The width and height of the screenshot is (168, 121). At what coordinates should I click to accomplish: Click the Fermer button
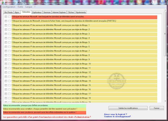157,108
